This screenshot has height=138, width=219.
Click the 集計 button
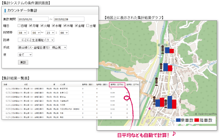pos(23,62)
